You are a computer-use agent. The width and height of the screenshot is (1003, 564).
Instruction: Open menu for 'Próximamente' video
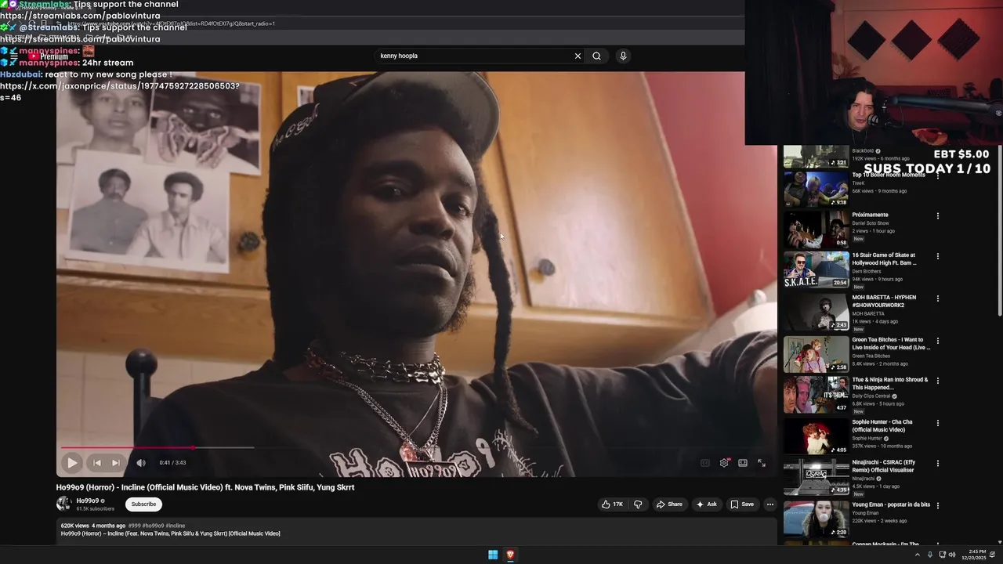(x=937, y=216)
